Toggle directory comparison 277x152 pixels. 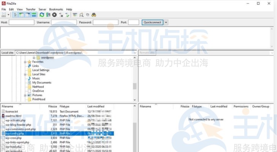pyautogui.click(x=81, y=15)
